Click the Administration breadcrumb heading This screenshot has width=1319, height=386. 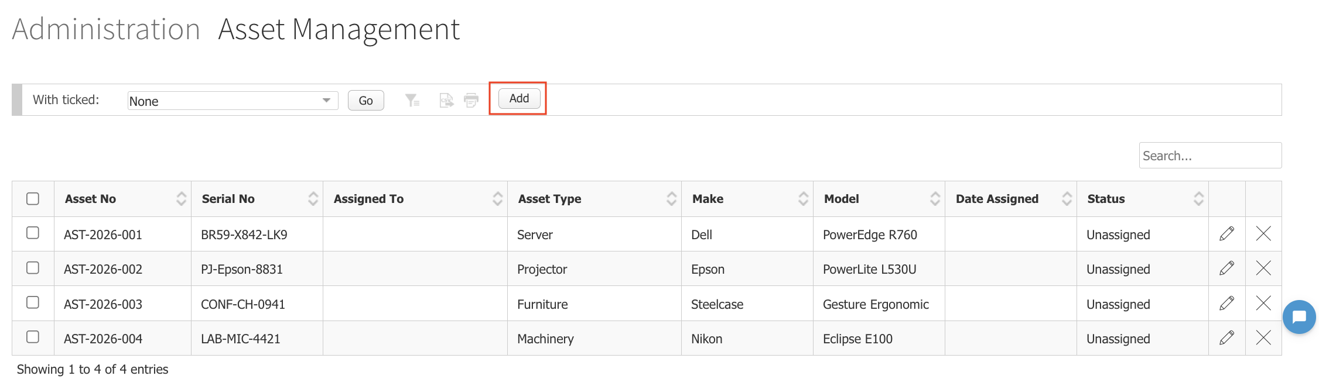(x=106, y=29)
